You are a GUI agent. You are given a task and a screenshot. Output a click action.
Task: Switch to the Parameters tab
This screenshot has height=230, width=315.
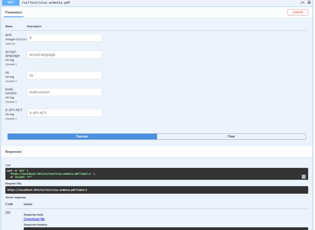13,13
